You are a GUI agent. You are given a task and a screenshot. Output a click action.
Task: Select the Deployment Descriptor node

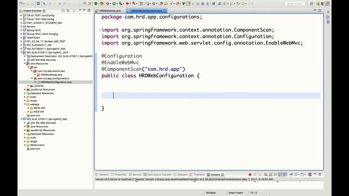(x=62, y=56)
